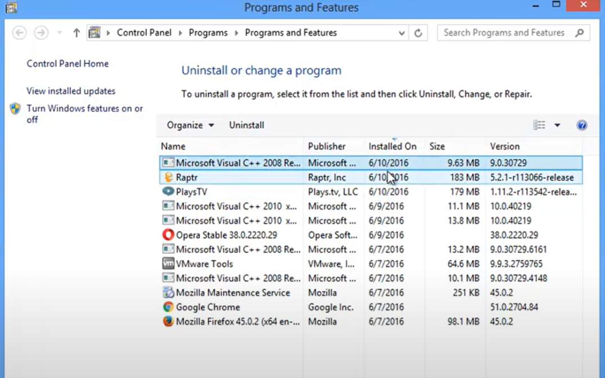Screen dimensions: 605x378
Task: Click the Mozilla Firefox icon
Action: 168,321
